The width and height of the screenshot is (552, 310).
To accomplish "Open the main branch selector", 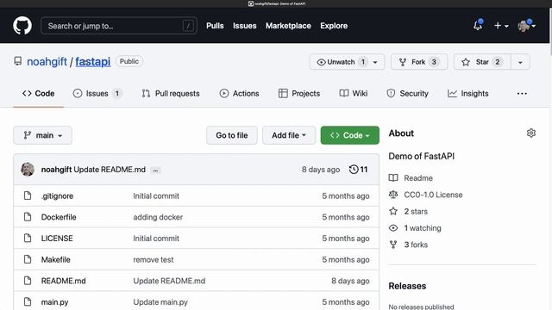I will 42,135.
